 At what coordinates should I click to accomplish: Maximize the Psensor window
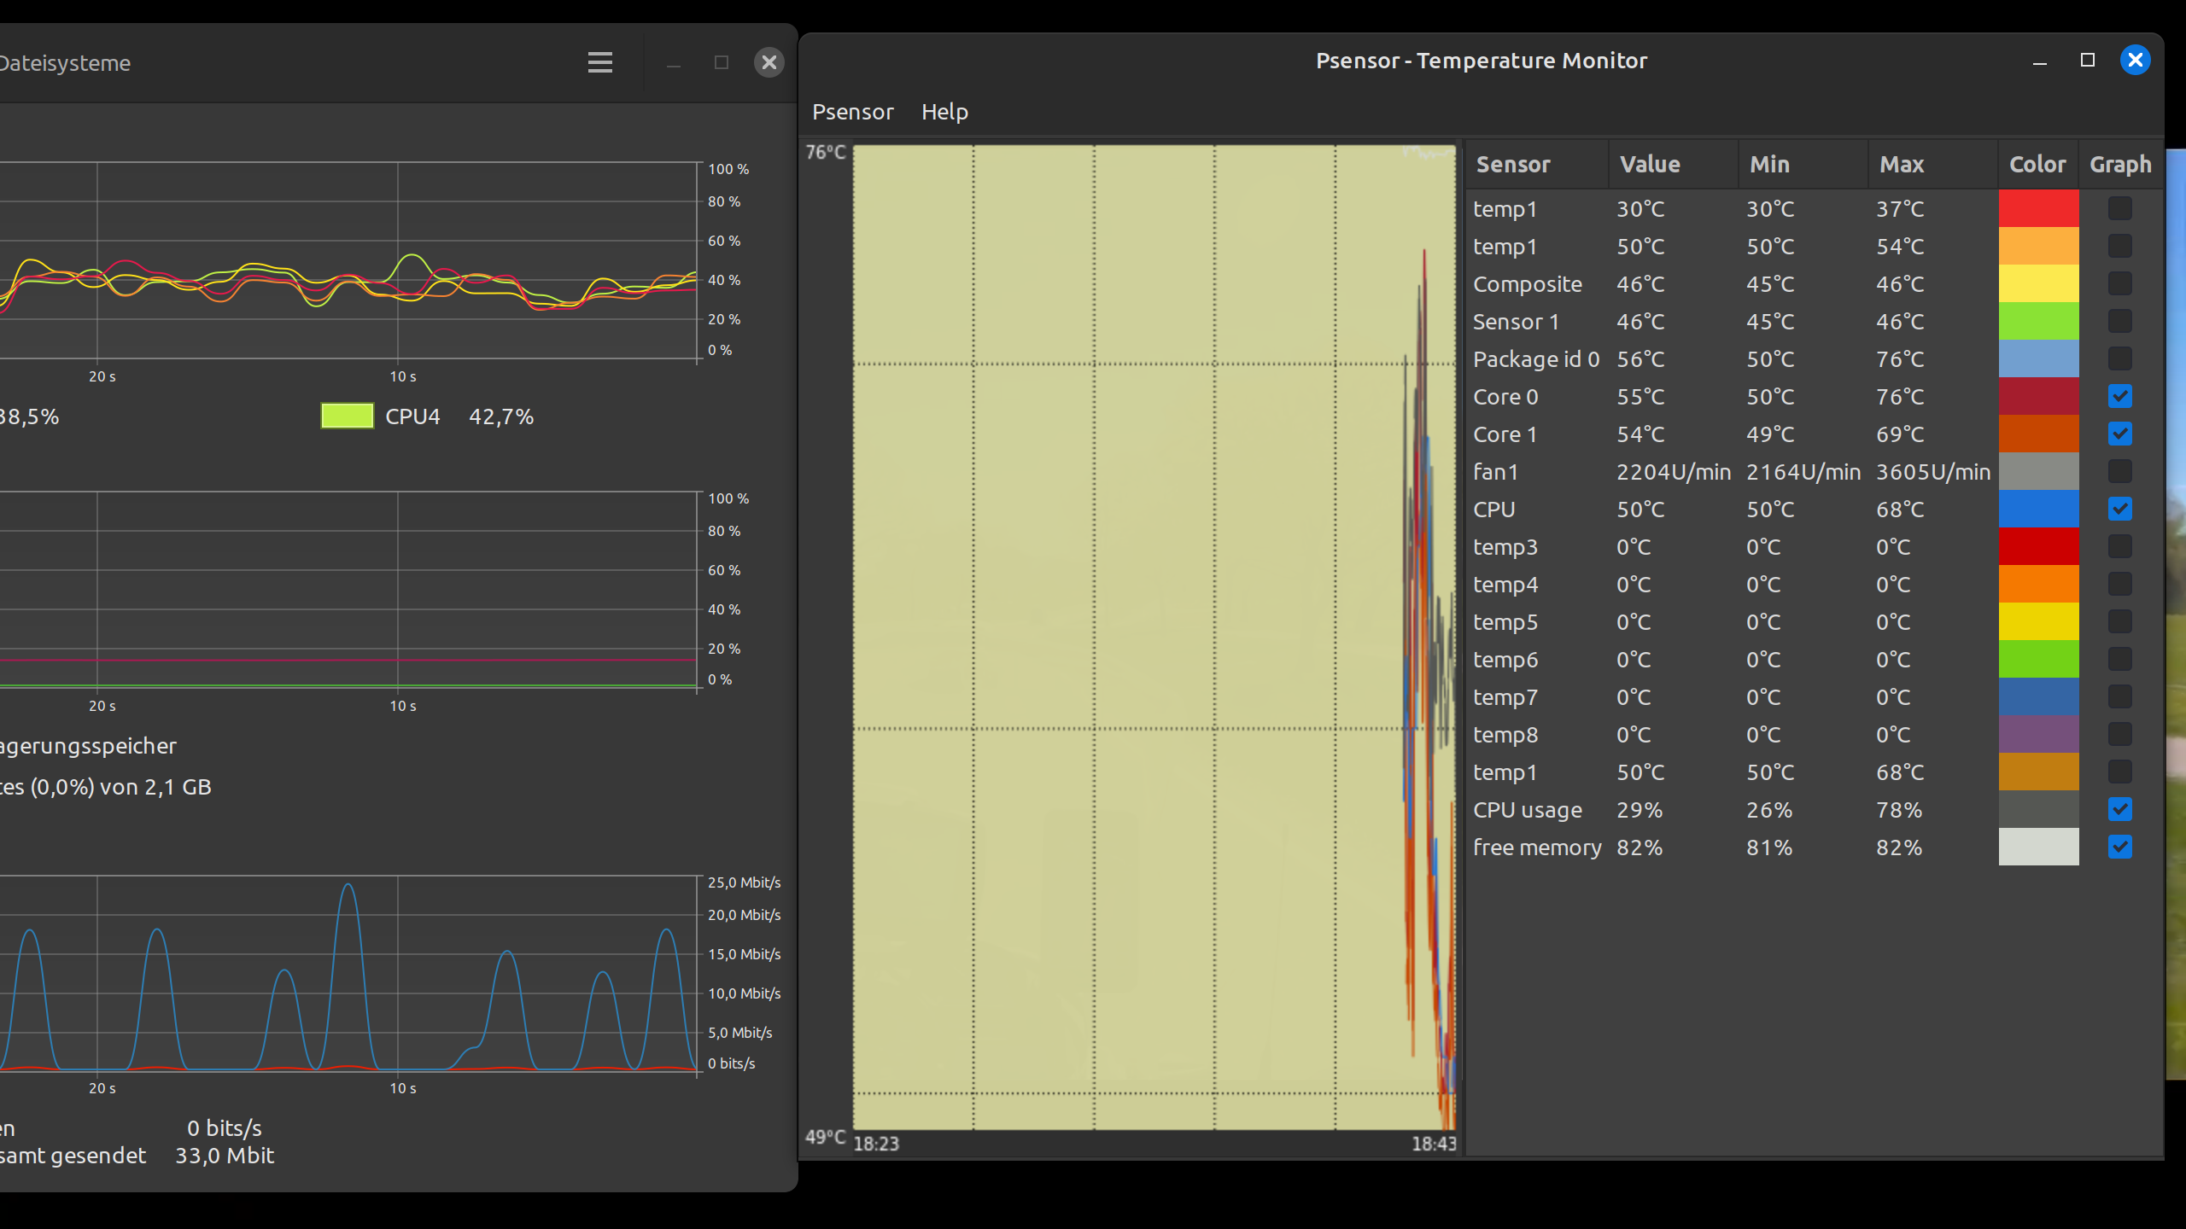2087,61
